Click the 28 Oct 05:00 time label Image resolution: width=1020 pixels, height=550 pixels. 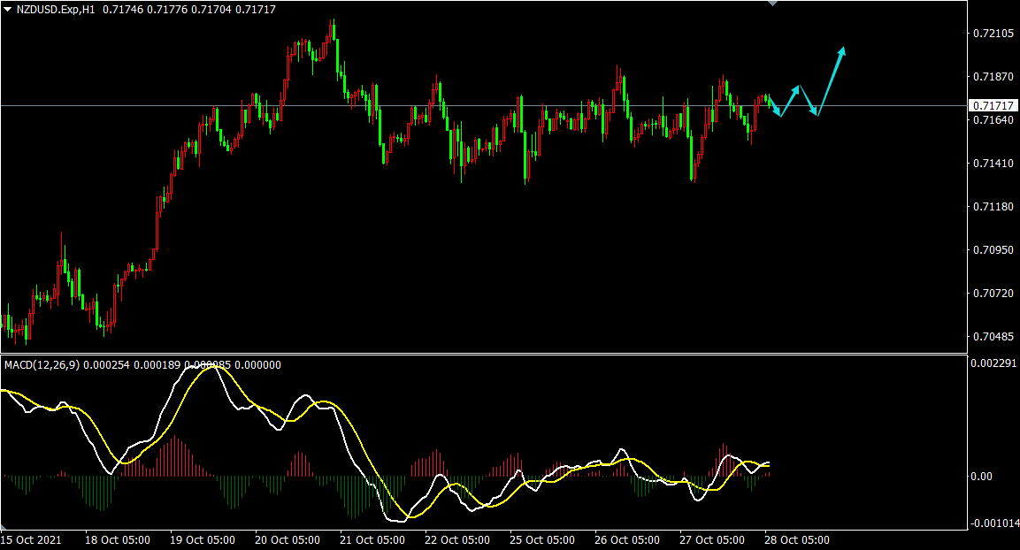pyautogui.click(x=797, y=540)
